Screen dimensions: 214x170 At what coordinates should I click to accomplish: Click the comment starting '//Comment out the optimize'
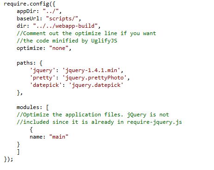coord(86,33)
